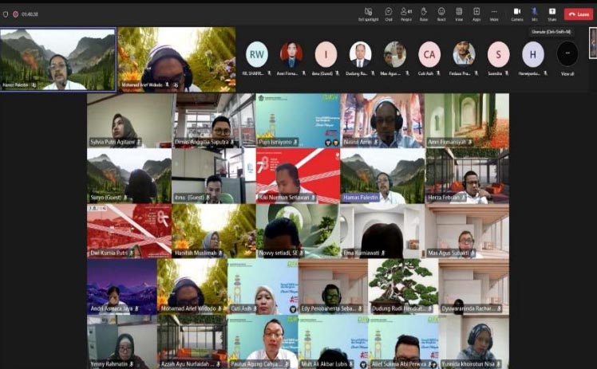597x369 pixels.
Task: Show the People participants list
Action: (406, 14)
